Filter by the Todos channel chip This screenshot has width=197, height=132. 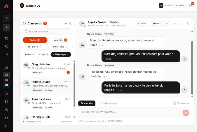point(29,55)
